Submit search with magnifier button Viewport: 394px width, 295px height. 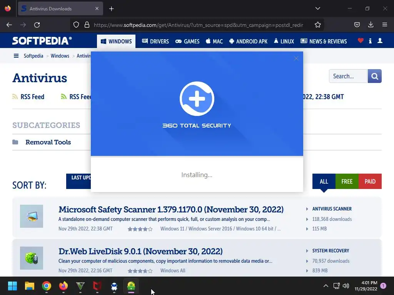[x=375, y=76]
